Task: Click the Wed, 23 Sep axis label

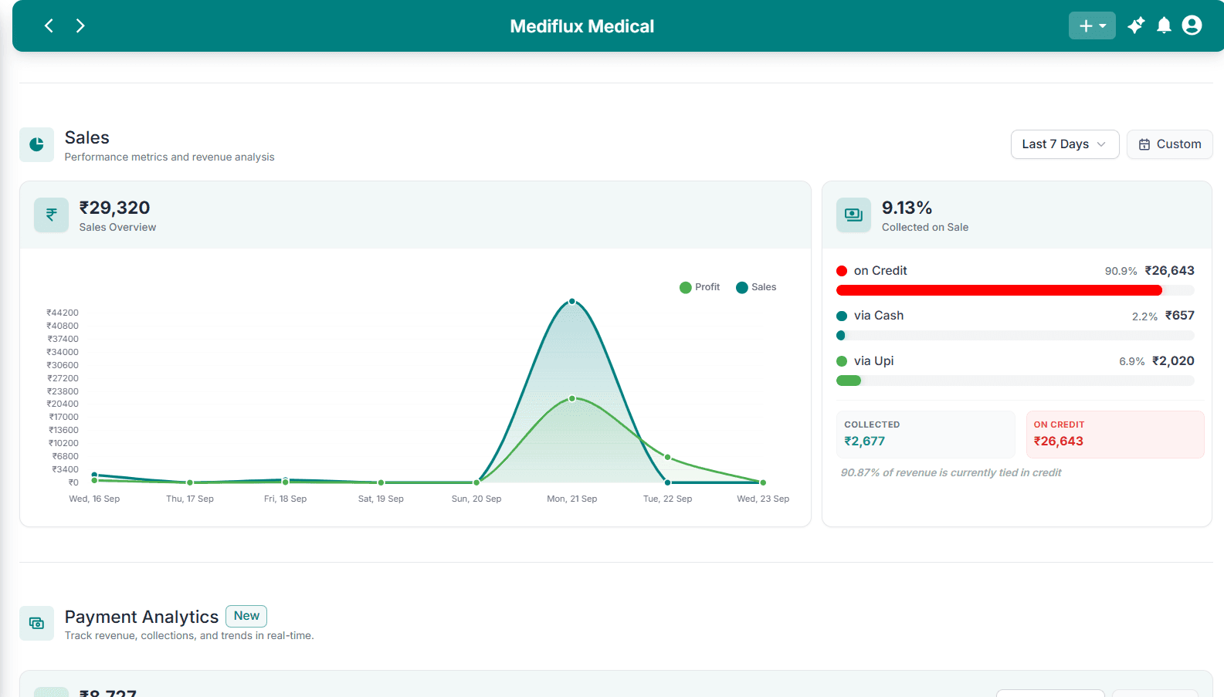Action: [763, 499]
